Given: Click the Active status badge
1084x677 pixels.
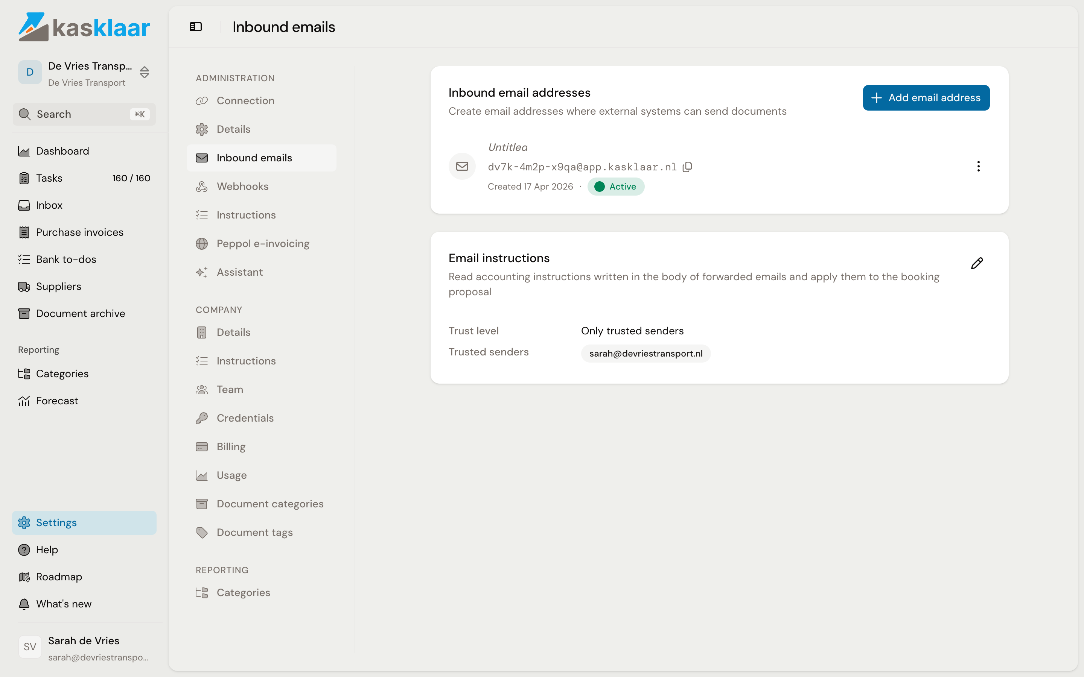Looking at the screenshot, I should (616, 187).
